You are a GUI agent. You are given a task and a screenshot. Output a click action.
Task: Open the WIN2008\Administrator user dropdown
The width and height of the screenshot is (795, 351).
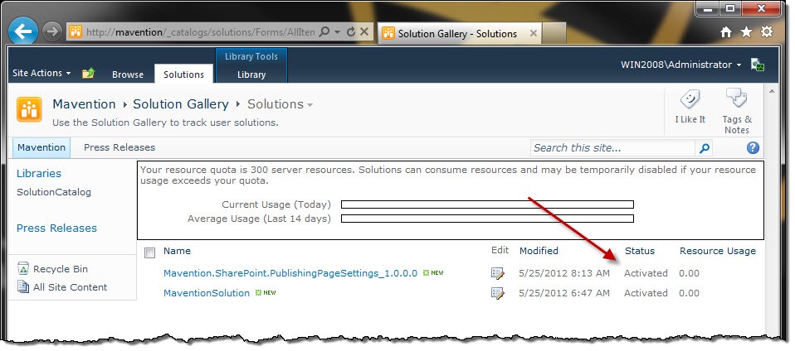681,65
